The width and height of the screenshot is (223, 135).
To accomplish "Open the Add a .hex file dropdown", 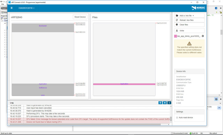I will tap(189, 15).
